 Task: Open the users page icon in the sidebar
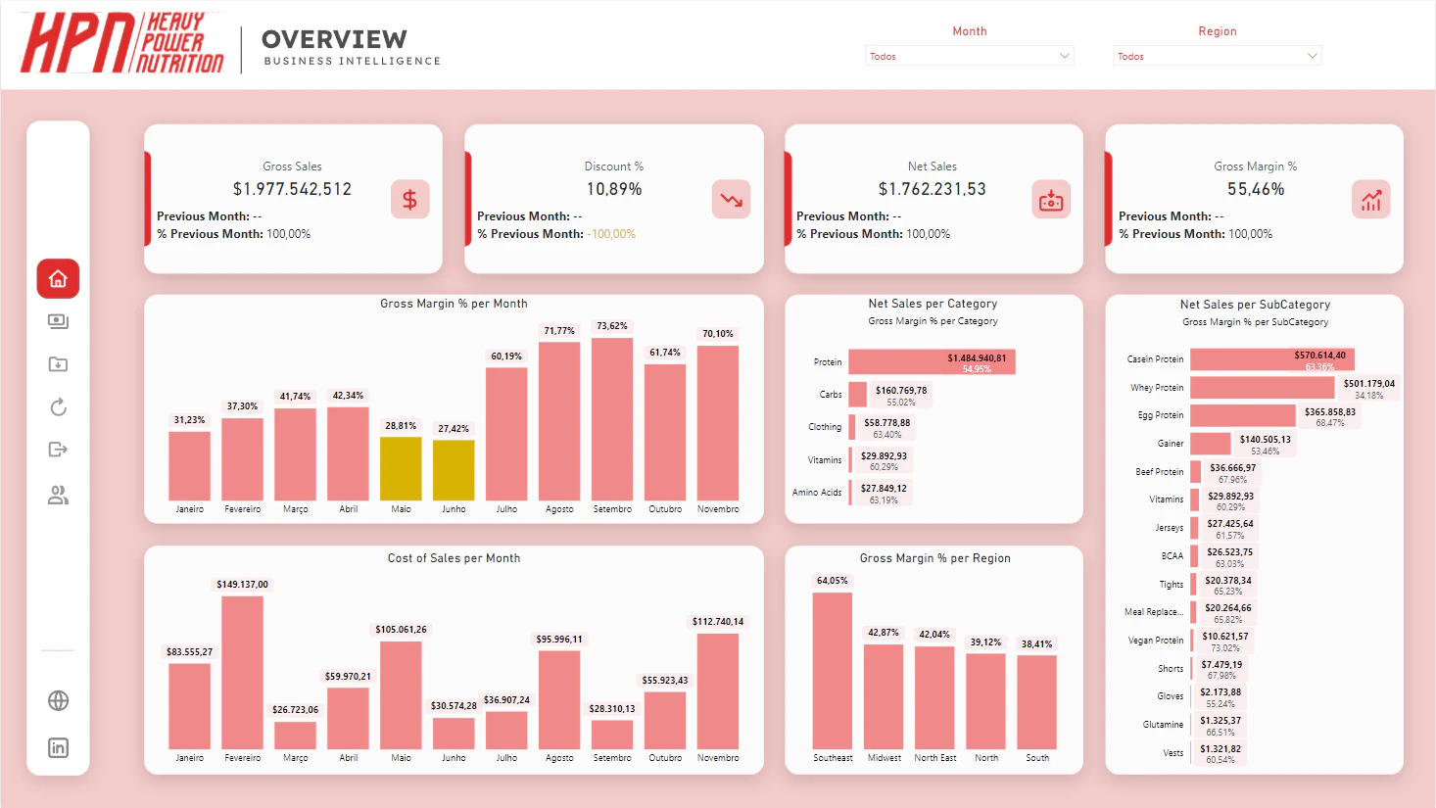[x=58, y=496]
